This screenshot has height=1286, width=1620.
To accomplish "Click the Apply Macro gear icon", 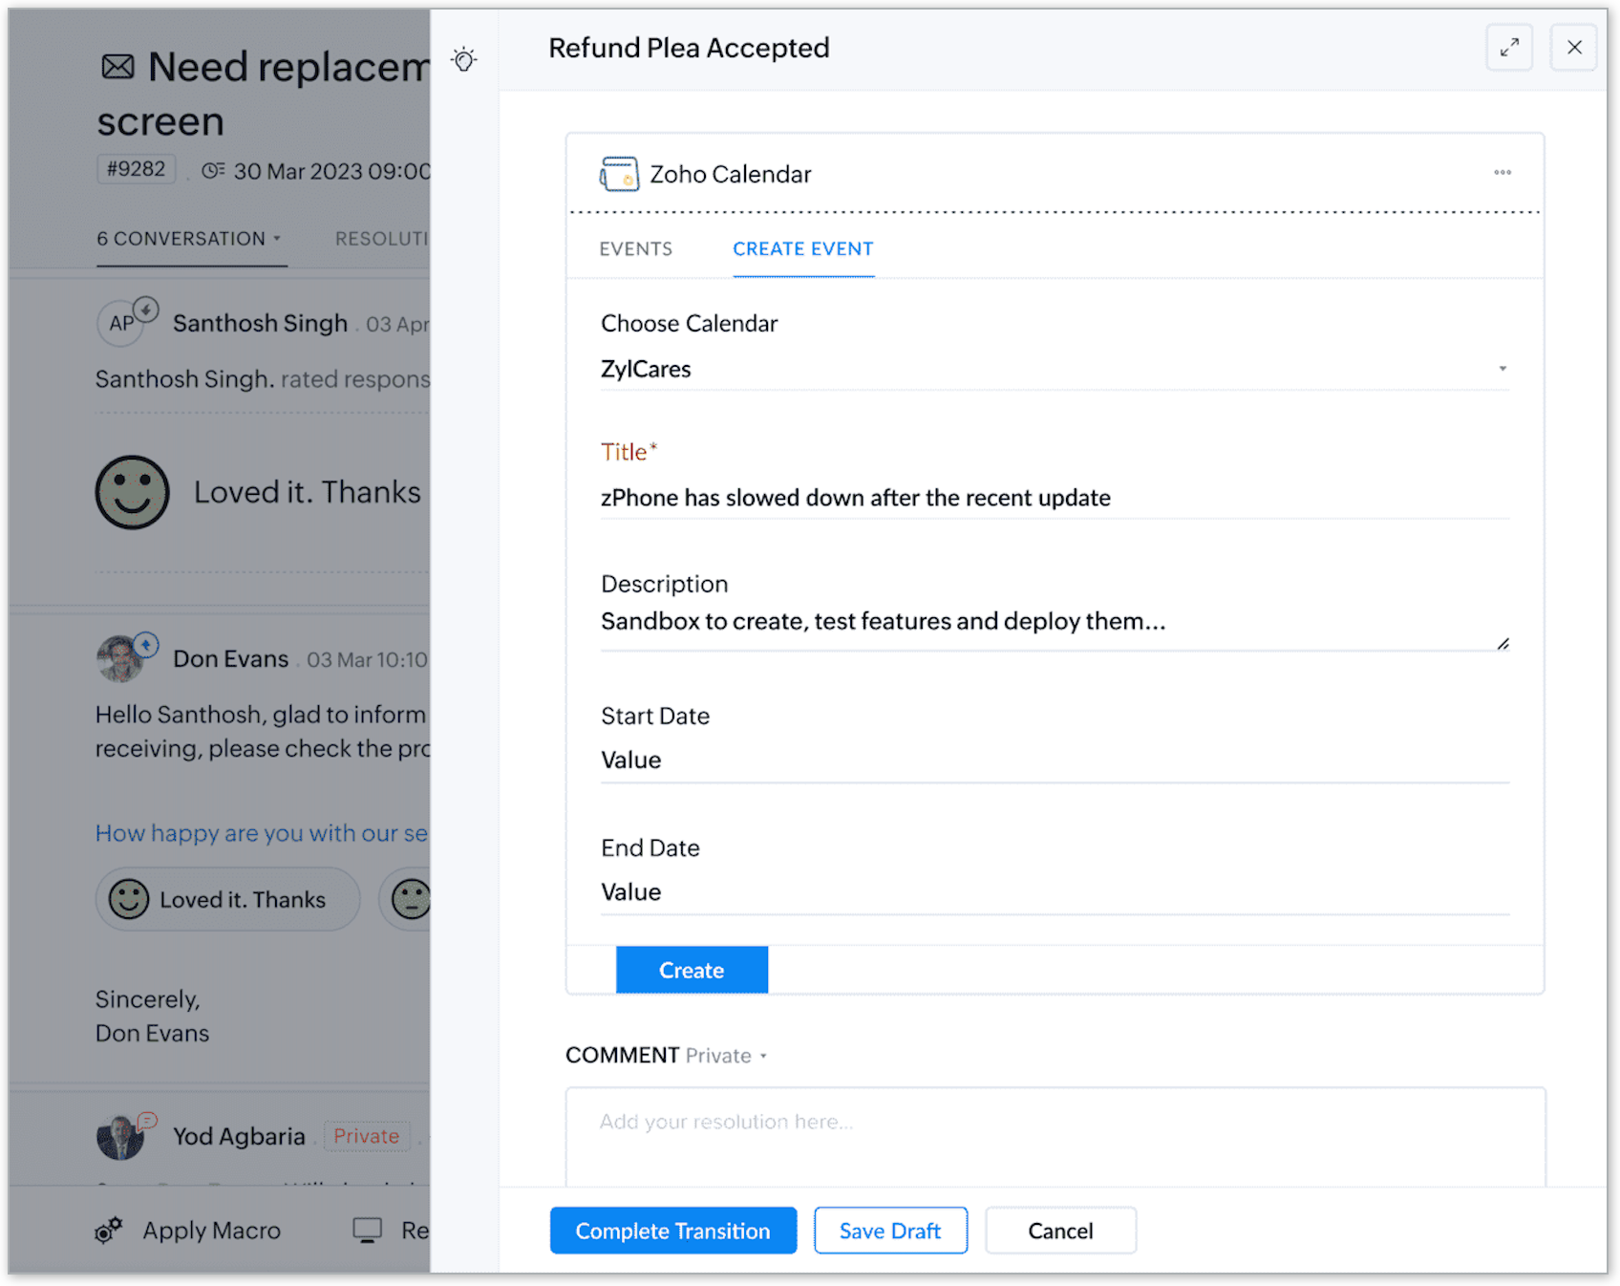I will (109, 1231).
